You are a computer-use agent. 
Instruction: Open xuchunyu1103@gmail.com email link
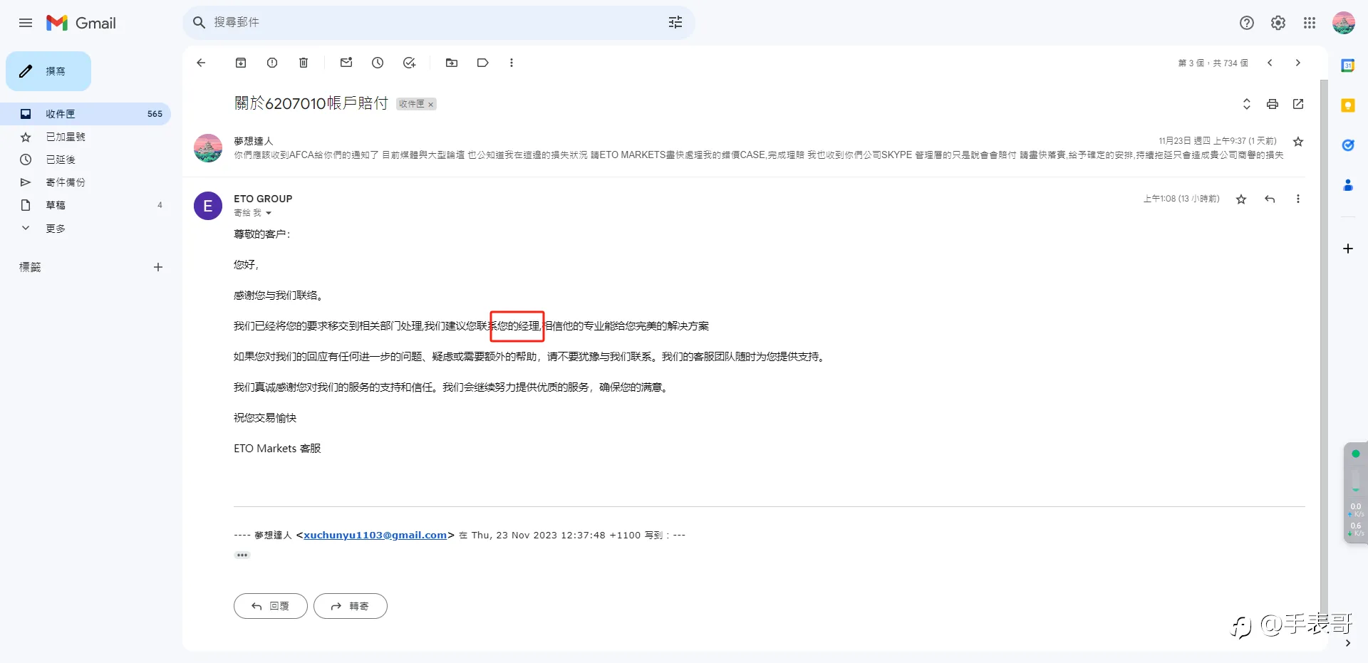click(x=375, y=535)
